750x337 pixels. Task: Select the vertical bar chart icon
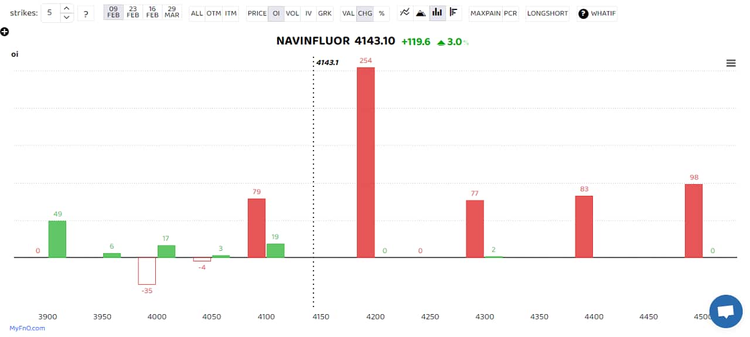pyautogui.click(x=437, y=13)
